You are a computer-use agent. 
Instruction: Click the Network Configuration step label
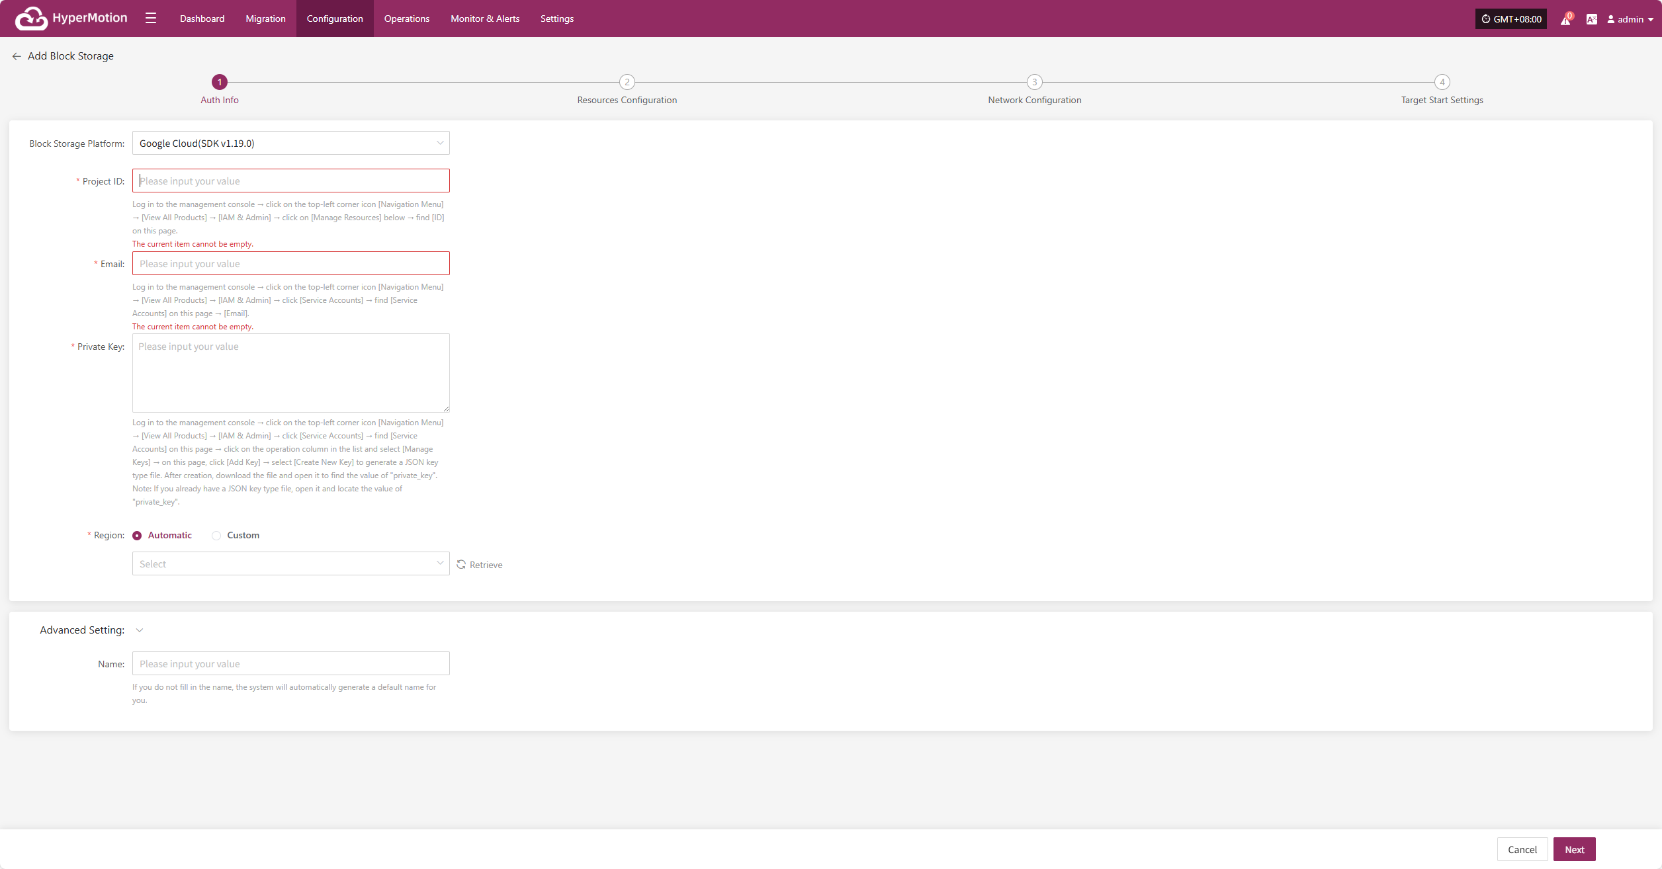[1035, 100]
